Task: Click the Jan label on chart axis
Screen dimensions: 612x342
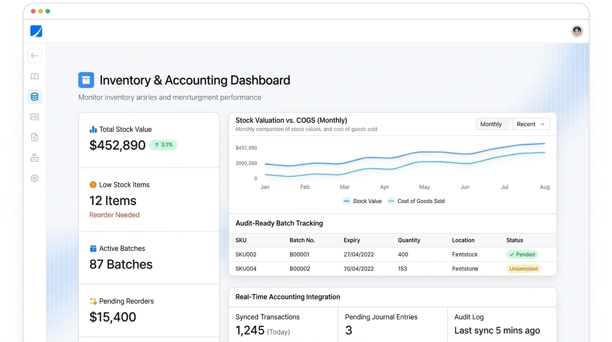Action: [x=265, y=187]
